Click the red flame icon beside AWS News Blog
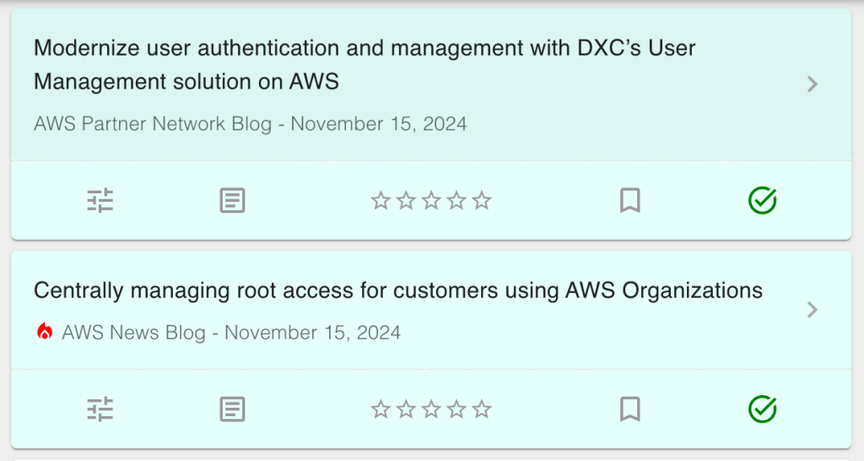Screen dimensions: 864x461 click(x=45, y=332)
